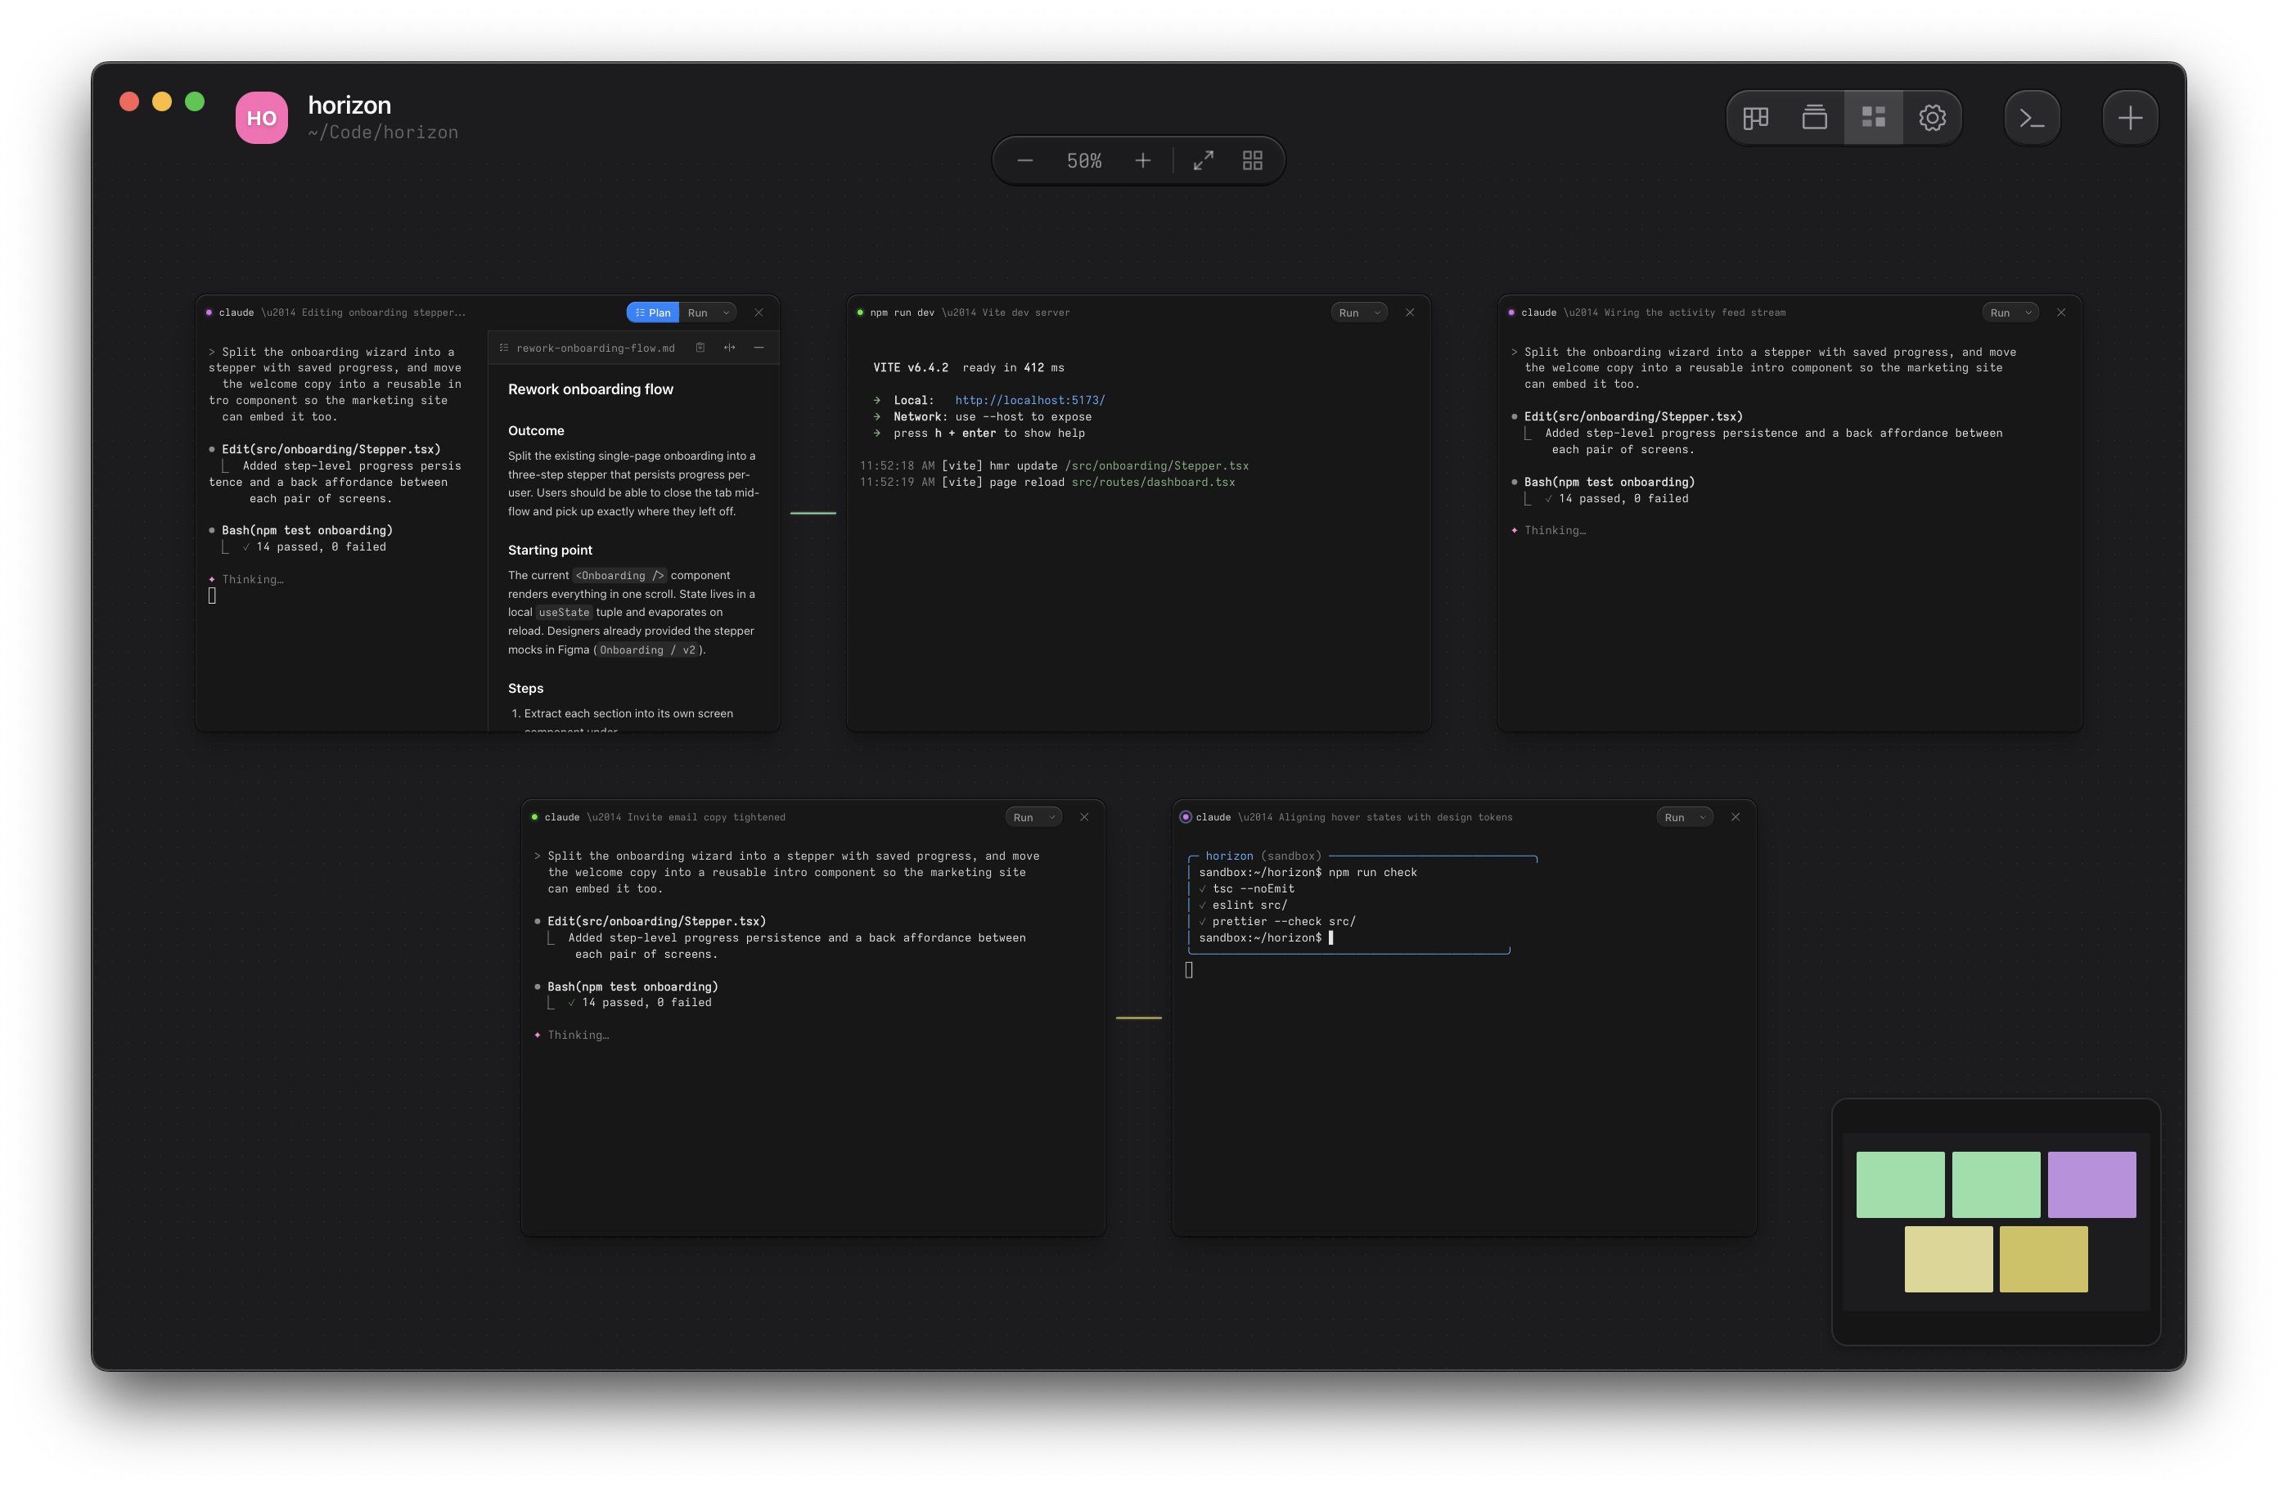
Task: Click the darker yellow tile in minimap
Action: [x=2043, y=1260]
